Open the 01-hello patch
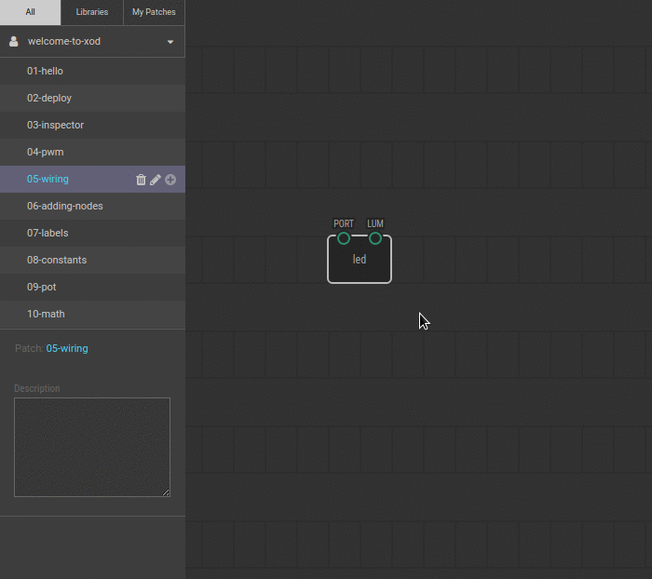Screen dimensions: 652x579 (x=45, y=71)
